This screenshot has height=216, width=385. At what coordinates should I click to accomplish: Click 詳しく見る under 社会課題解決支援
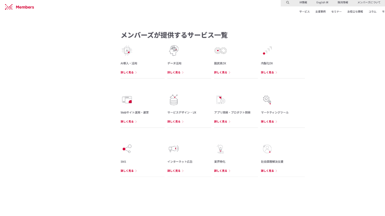point(268,171)
